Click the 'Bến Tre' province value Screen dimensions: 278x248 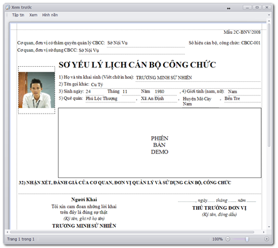[232, 99]
